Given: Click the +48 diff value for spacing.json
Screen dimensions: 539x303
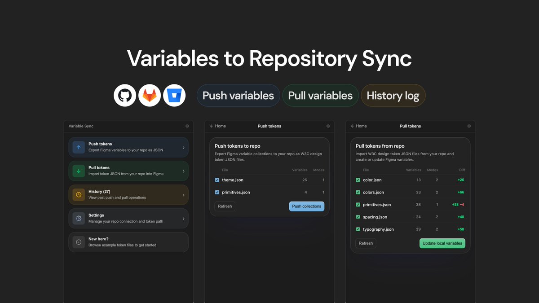Looking at the screenshot, I should (461, 217).
